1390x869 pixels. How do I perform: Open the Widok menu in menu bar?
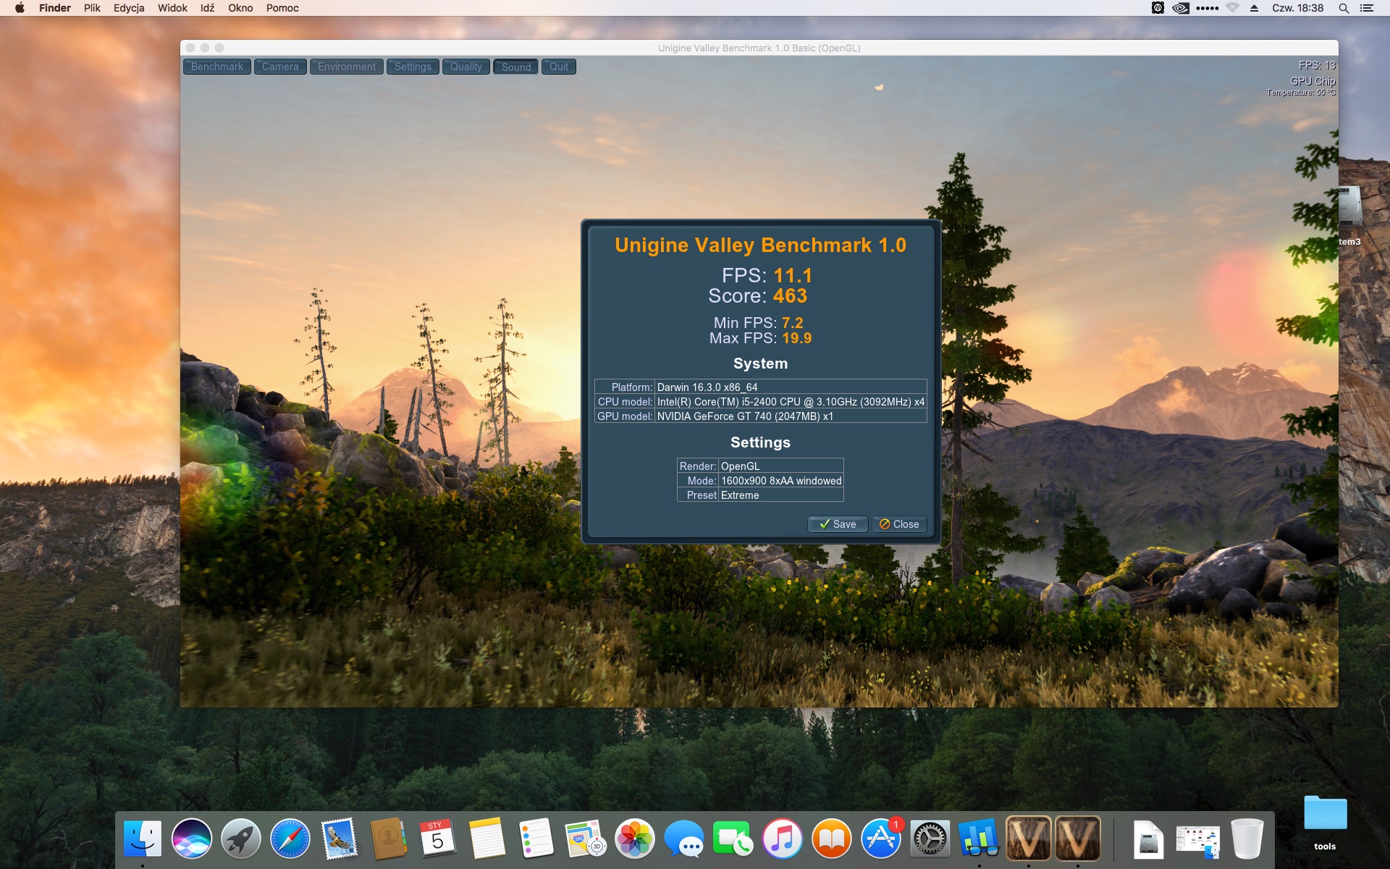(x=172, y=8)
